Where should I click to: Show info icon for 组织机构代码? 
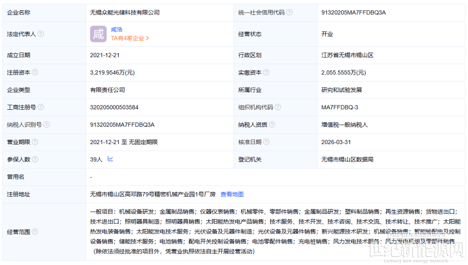click(x=278, y=107)
